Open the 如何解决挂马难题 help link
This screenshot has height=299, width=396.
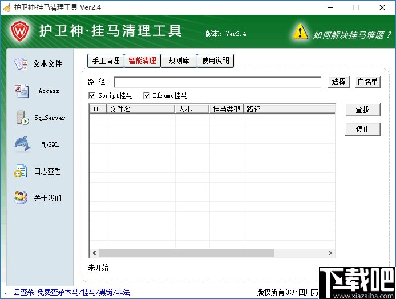(352, 35)
